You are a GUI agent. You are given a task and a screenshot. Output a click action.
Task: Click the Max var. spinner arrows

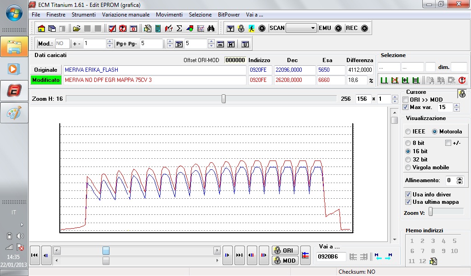(x=457, y=107)
